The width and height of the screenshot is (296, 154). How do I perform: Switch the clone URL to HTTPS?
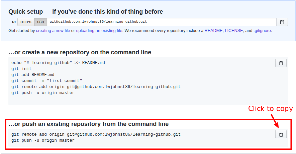coord(26,22)
